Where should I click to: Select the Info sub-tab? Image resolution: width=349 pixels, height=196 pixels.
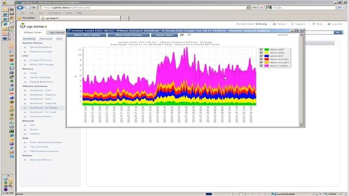tap(59, 39)
